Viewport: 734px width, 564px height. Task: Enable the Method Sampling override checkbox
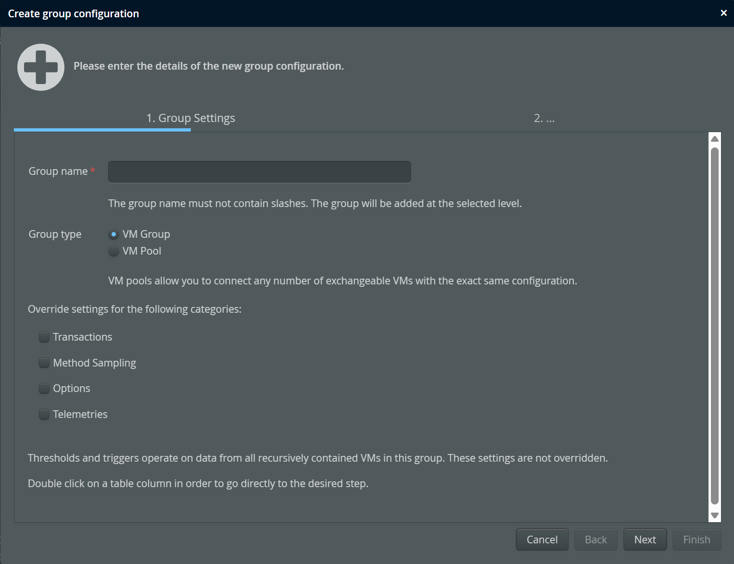pyautogui.click(x=44, y=363)
